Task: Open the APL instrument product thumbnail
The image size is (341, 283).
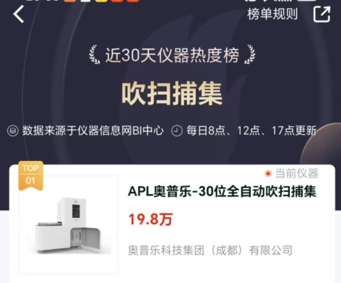Action: tap(69, 224)
